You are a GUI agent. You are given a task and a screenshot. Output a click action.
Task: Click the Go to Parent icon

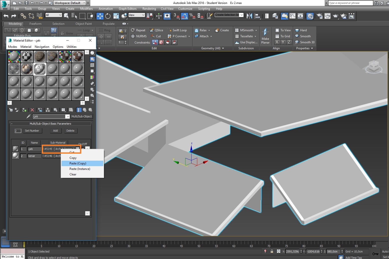point(85,110)
